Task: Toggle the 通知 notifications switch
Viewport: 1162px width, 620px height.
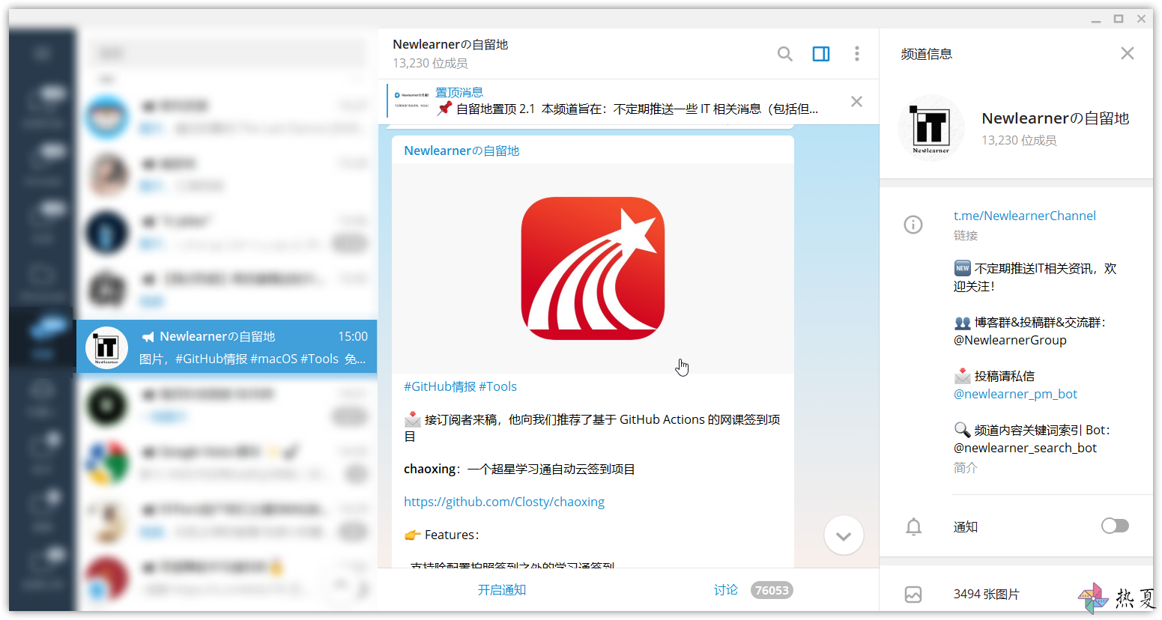Action: (x=1115, y=526)
